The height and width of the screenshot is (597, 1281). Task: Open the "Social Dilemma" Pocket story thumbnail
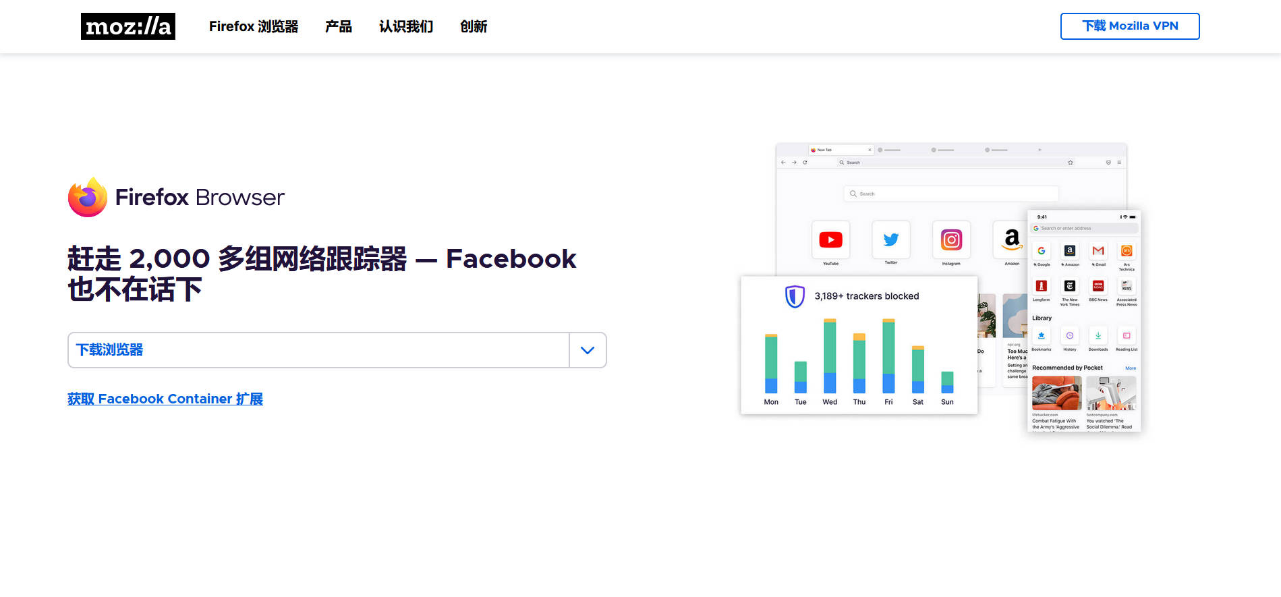click(x=1111, y=393)
